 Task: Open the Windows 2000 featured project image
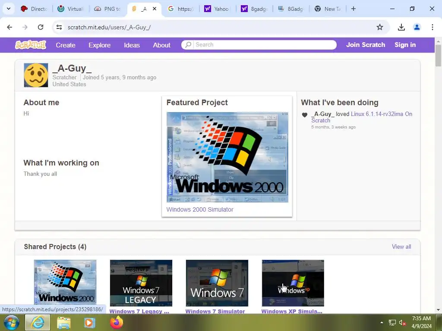[227, 157]
